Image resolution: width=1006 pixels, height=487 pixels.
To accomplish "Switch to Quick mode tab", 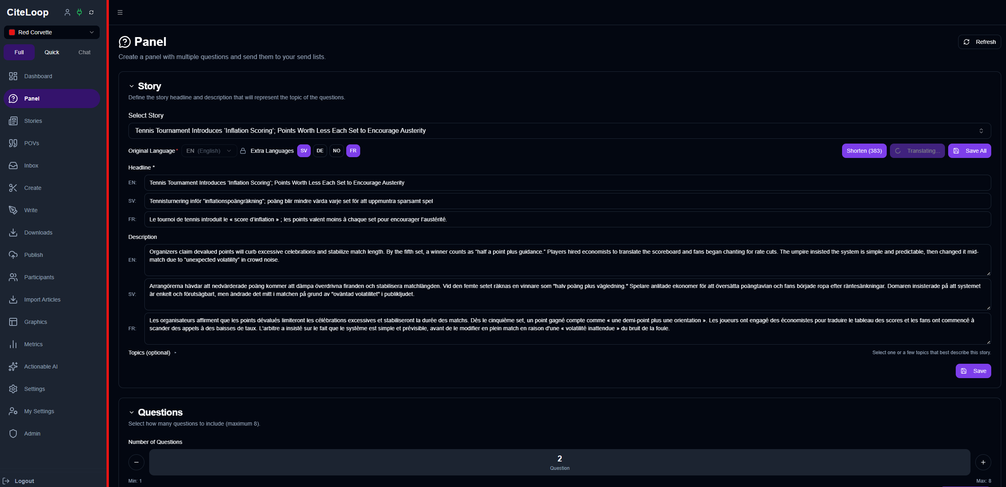I will [52, 52].
